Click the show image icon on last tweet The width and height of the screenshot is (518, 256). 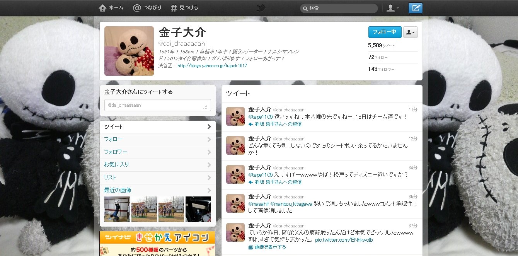coord(250,247)
